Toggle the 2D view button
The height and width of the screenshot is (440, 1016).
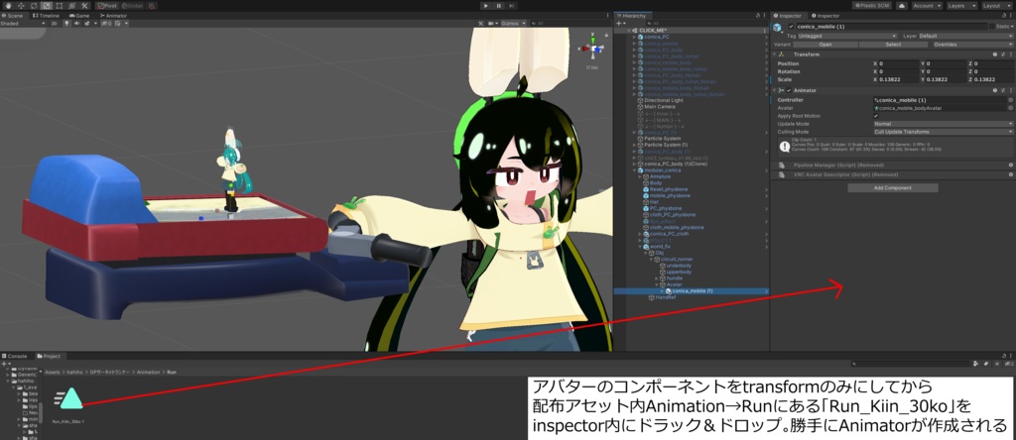(55, 24)
